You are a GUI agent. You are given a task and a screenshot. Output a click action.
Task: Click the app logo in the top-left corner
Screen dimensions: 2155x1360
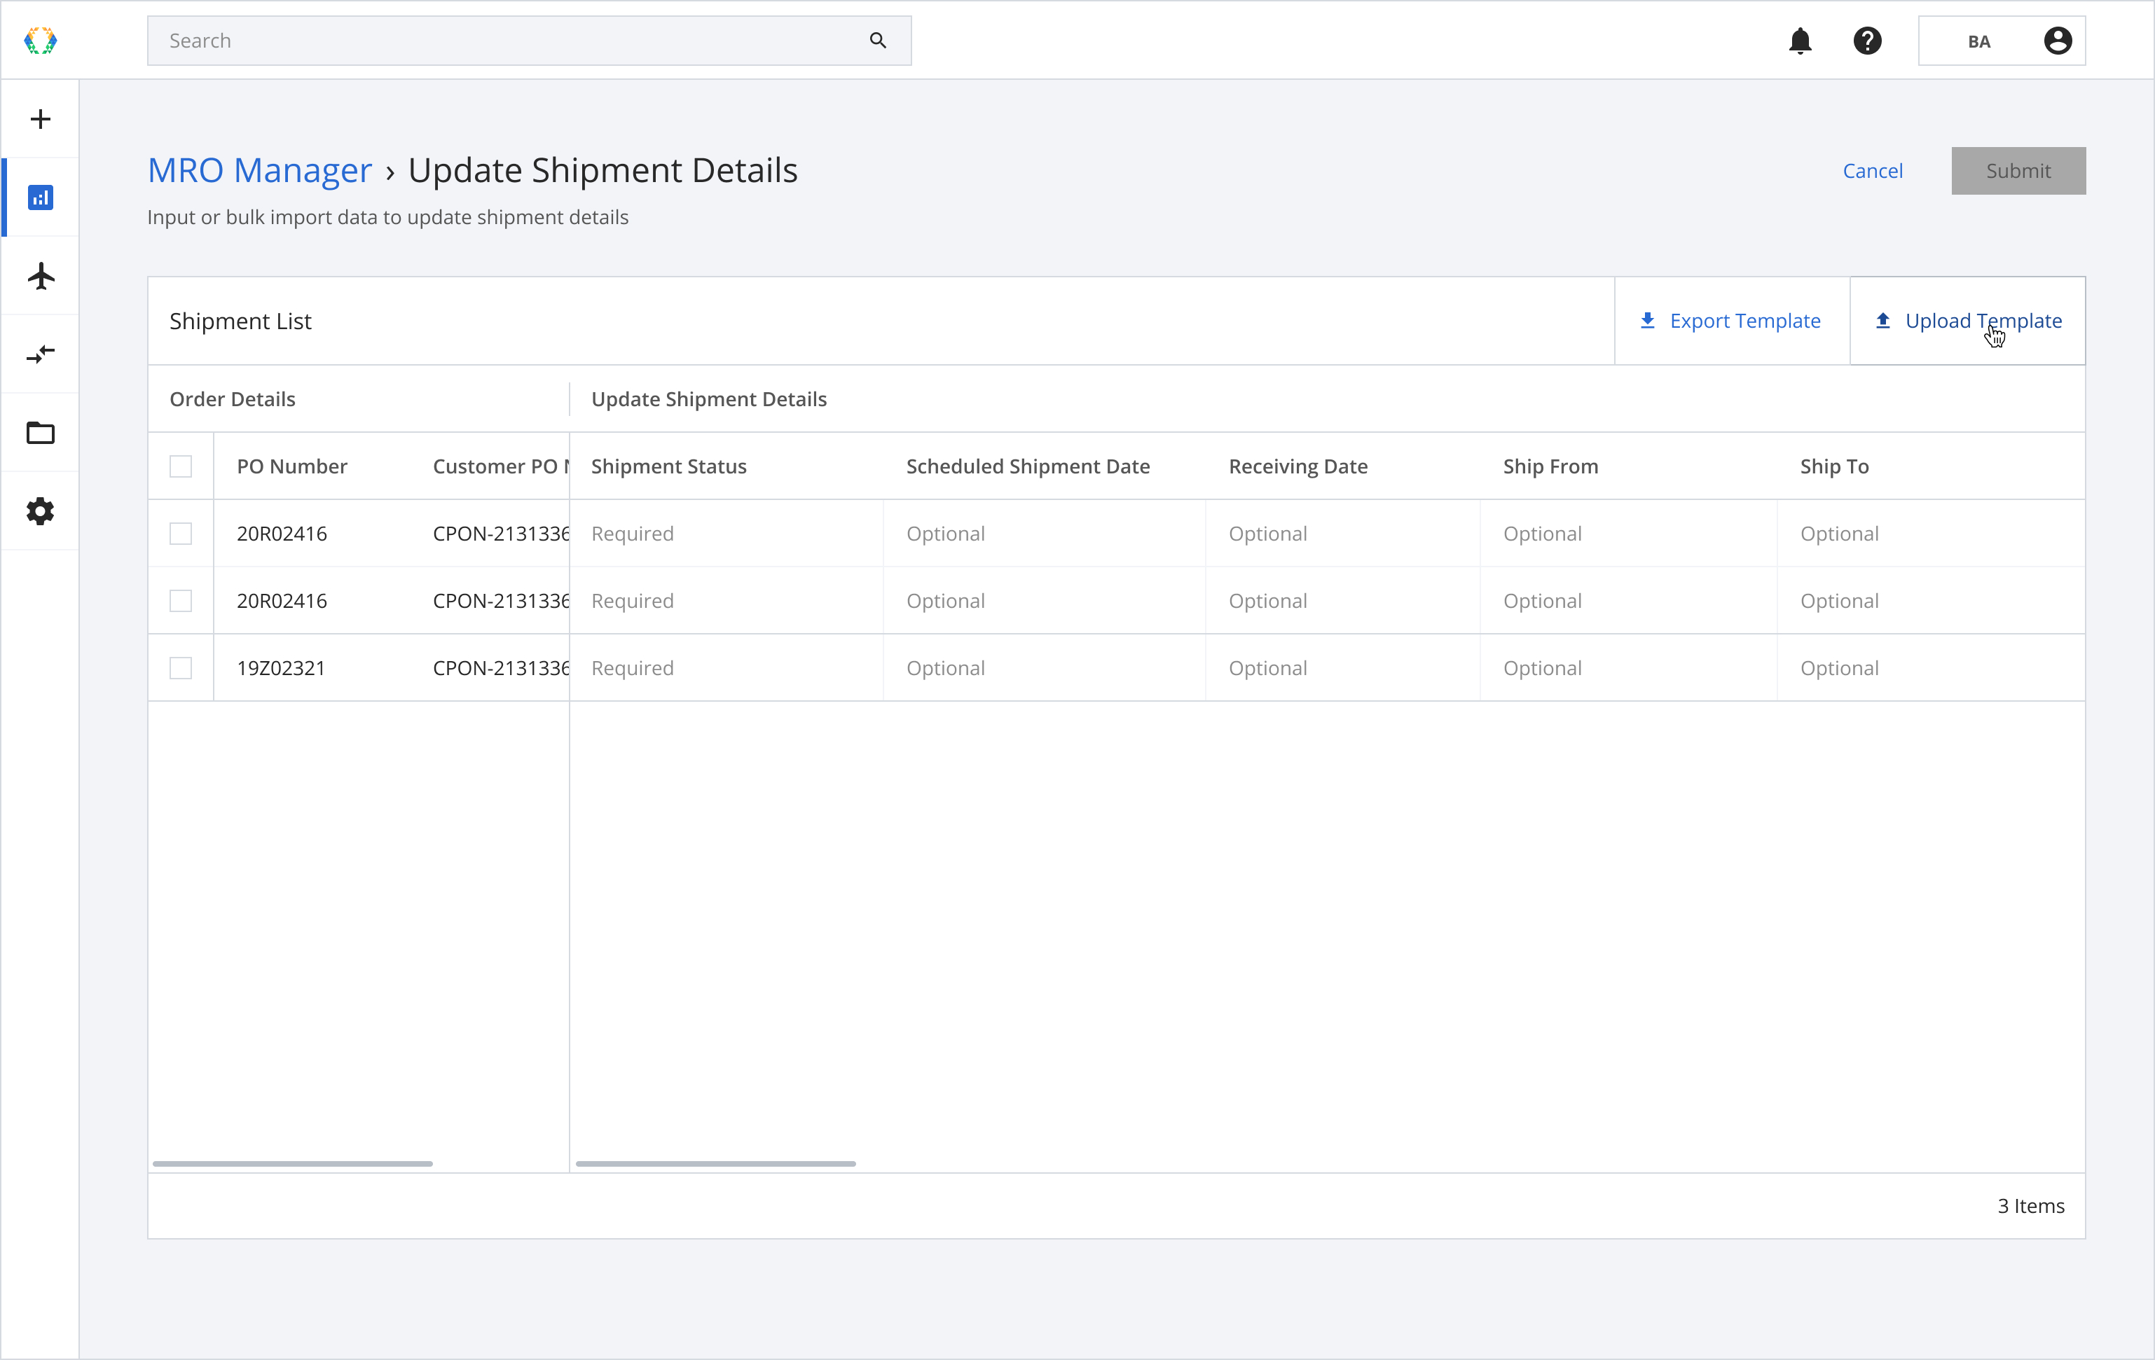pos(40,40)
